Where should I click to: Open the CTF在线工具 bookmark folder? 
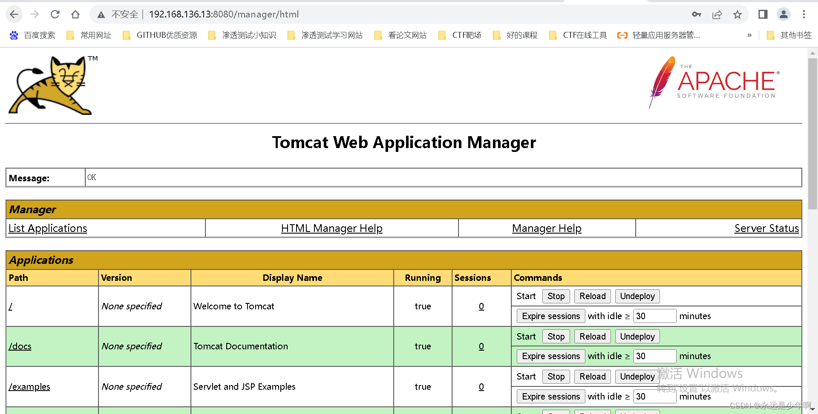(578, 35)
